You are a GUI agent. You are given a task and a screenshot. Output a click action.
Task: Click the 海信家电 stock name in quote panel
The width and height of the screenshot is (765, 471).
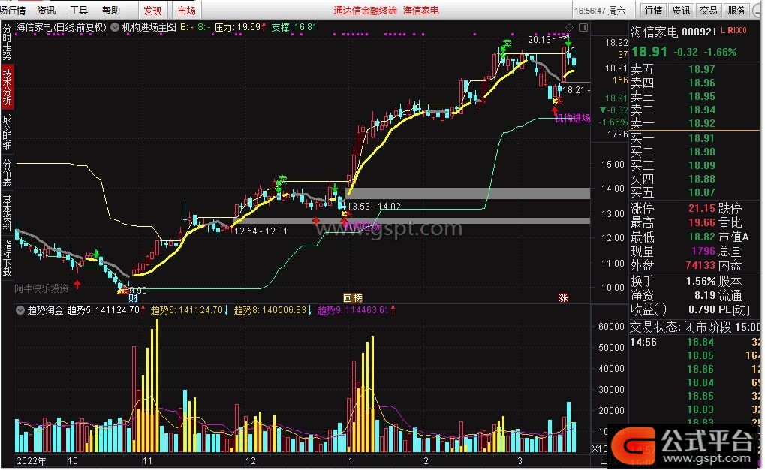[x=654, y=32]
